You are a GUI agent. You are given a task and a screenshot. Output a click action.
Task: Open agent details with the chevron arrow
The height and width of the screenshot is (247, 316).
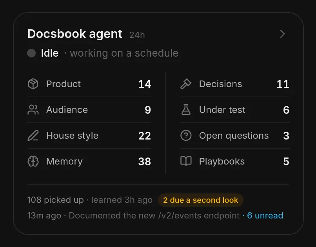[283, 34]
